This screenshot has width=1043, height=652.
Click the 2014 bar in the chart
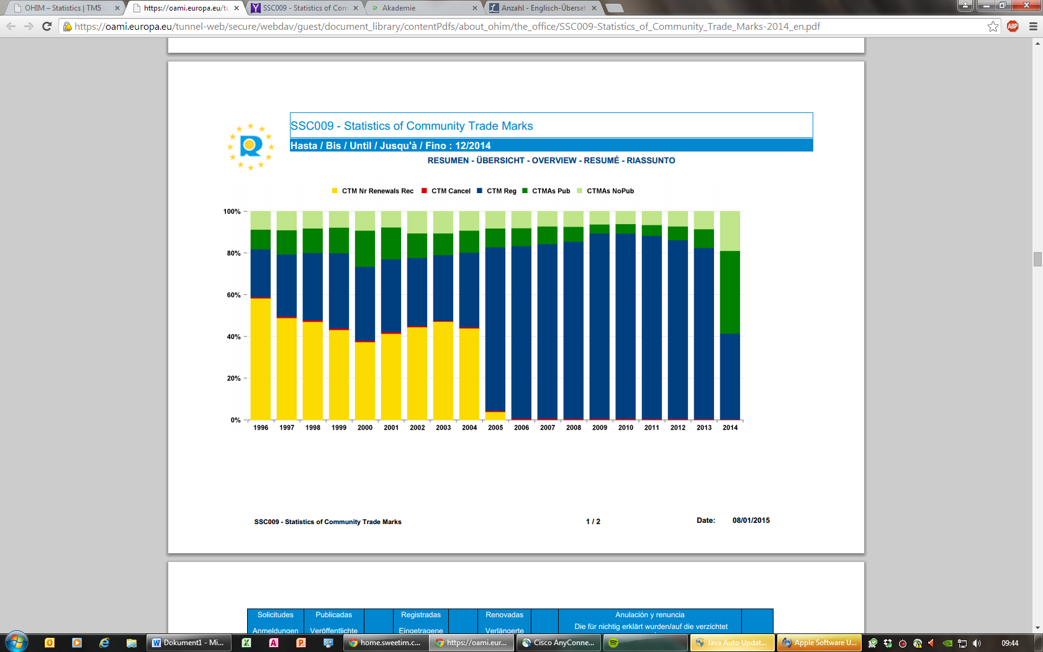tap(730, 315)
